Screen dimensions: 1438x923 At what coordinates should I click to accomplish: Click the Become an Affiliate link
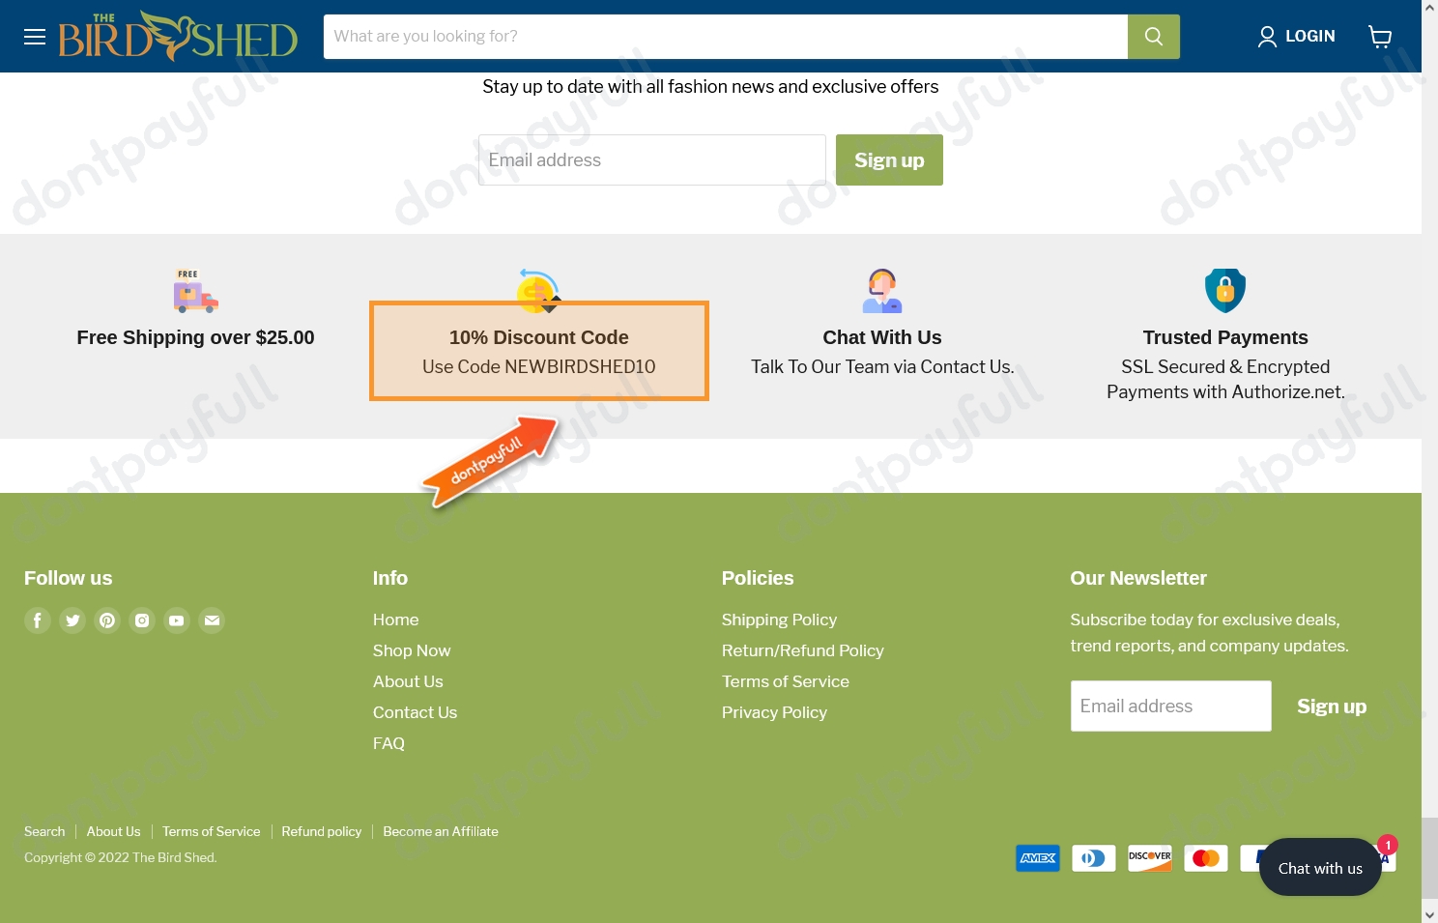coord(440,831)
